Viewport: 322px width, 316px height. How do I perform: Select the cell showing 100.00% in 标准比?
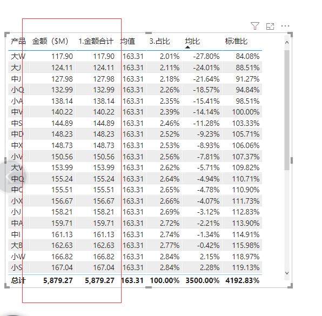click(x=246, y=112)
